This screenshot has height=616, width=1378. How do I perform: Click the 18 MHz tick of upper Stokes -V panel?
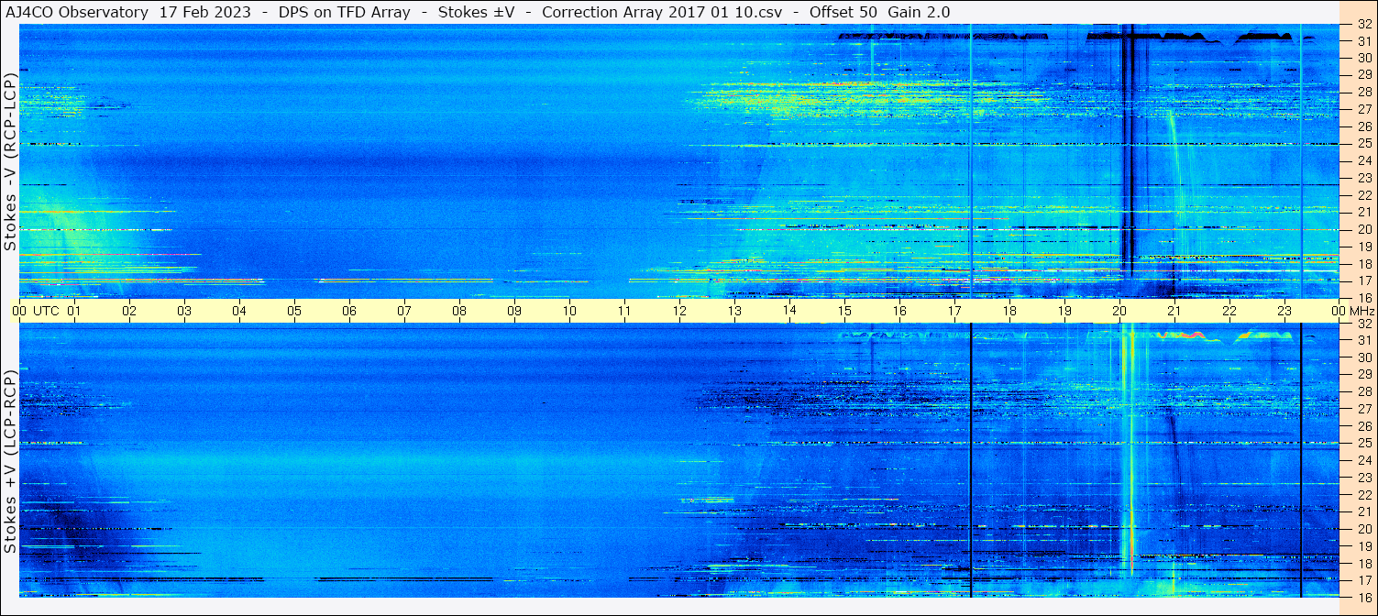pyautogui.click(x=1364, y=264)
